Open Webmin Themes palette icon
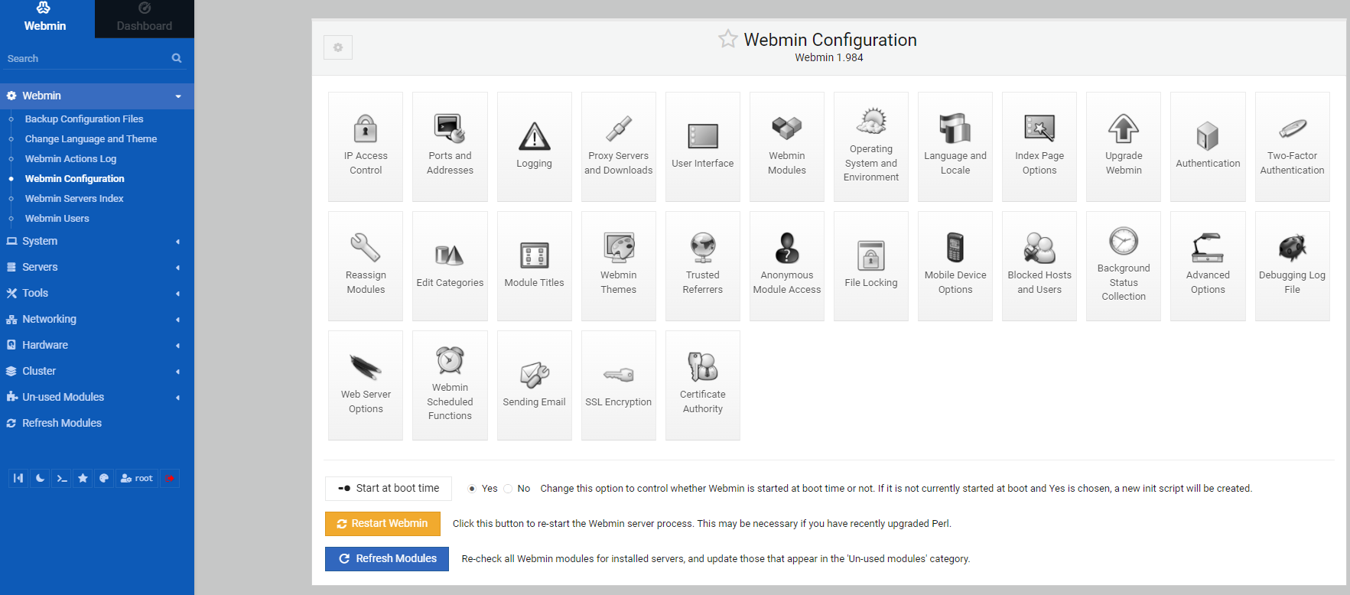 tap(618, 249)
